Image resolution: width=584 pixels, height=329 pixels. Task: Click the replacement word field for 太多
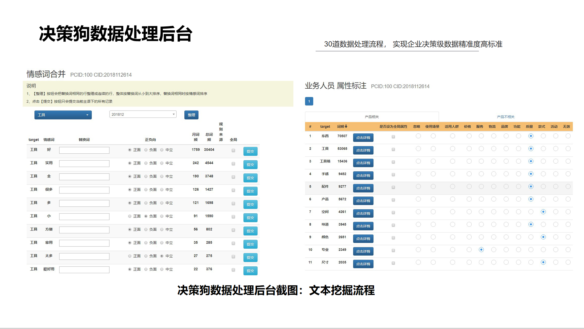[84, 256]
